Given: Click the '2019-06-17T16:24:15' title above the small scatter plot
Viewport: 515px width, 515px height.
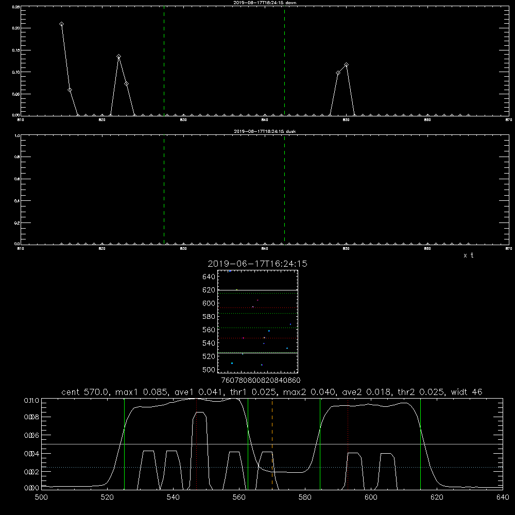Looking at the screenshot, I should point(257,264).
